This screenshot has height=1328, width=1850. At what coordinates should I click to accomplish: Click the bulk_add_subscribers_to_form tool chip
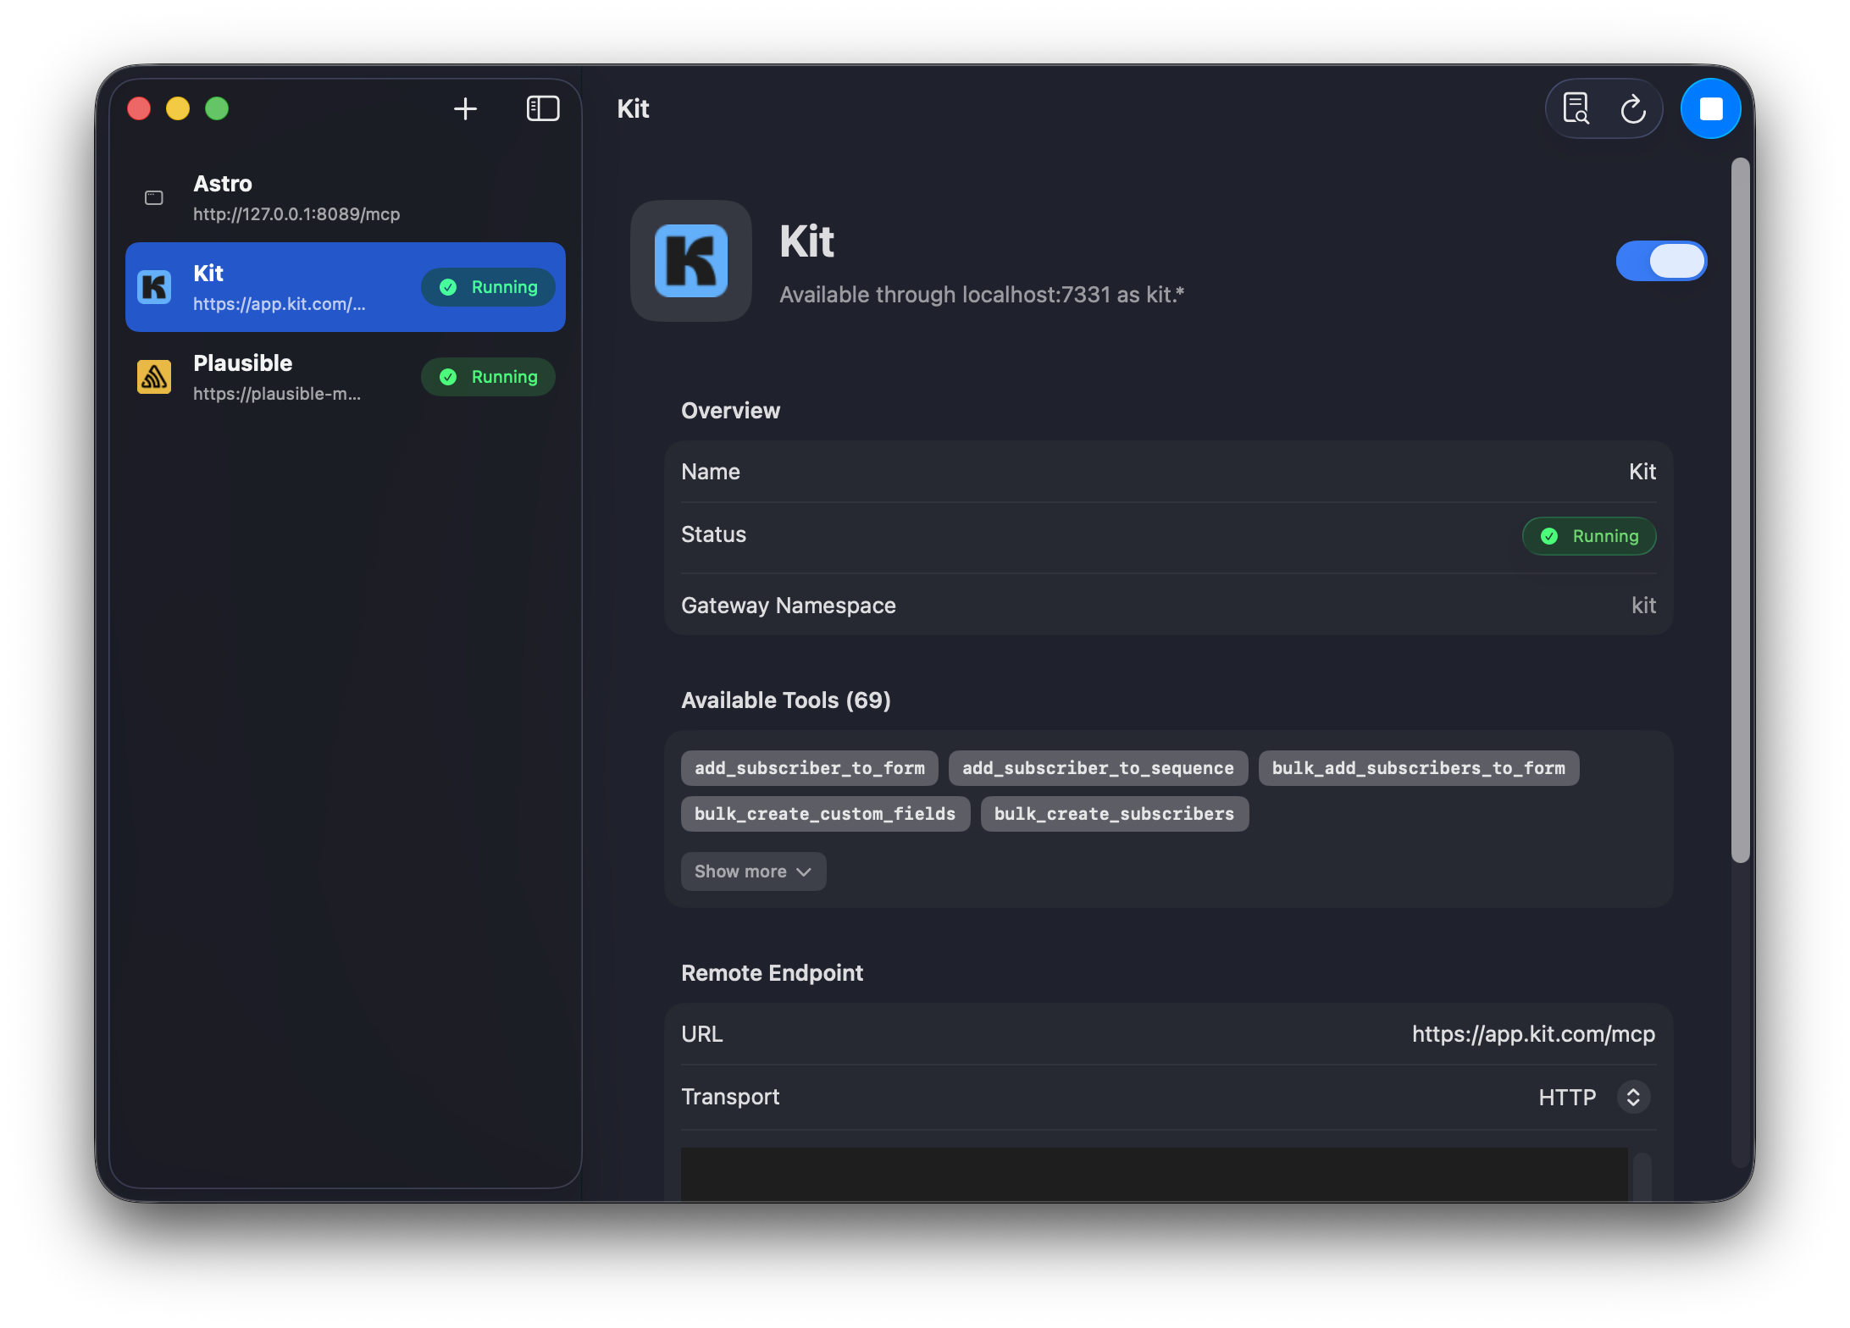click(x=1419, y=768)
